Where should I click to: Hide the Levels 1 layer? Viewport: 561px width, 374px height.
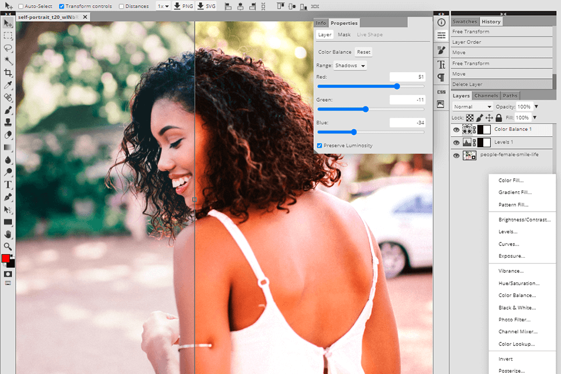(x=456, y=142)
